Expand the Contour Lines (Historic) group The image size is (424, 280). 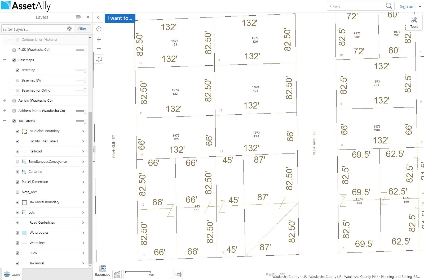pos(10,39)
